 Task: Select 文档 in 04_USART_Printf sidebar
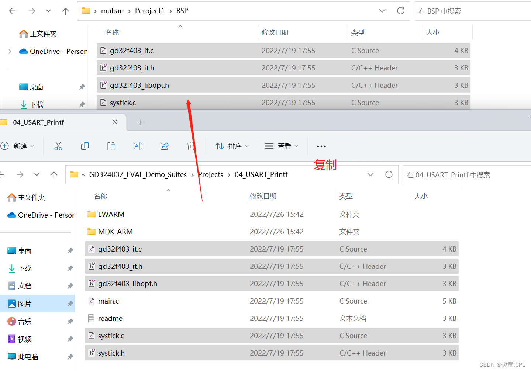pyautogui.click(x=20, y=286)
